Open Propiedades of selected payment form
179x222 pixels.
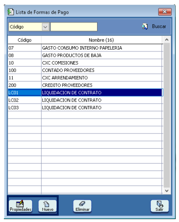[x=20, y=206]
